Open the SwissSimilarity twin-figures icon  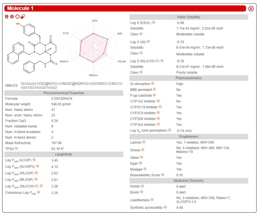click(x=6, y=16)
